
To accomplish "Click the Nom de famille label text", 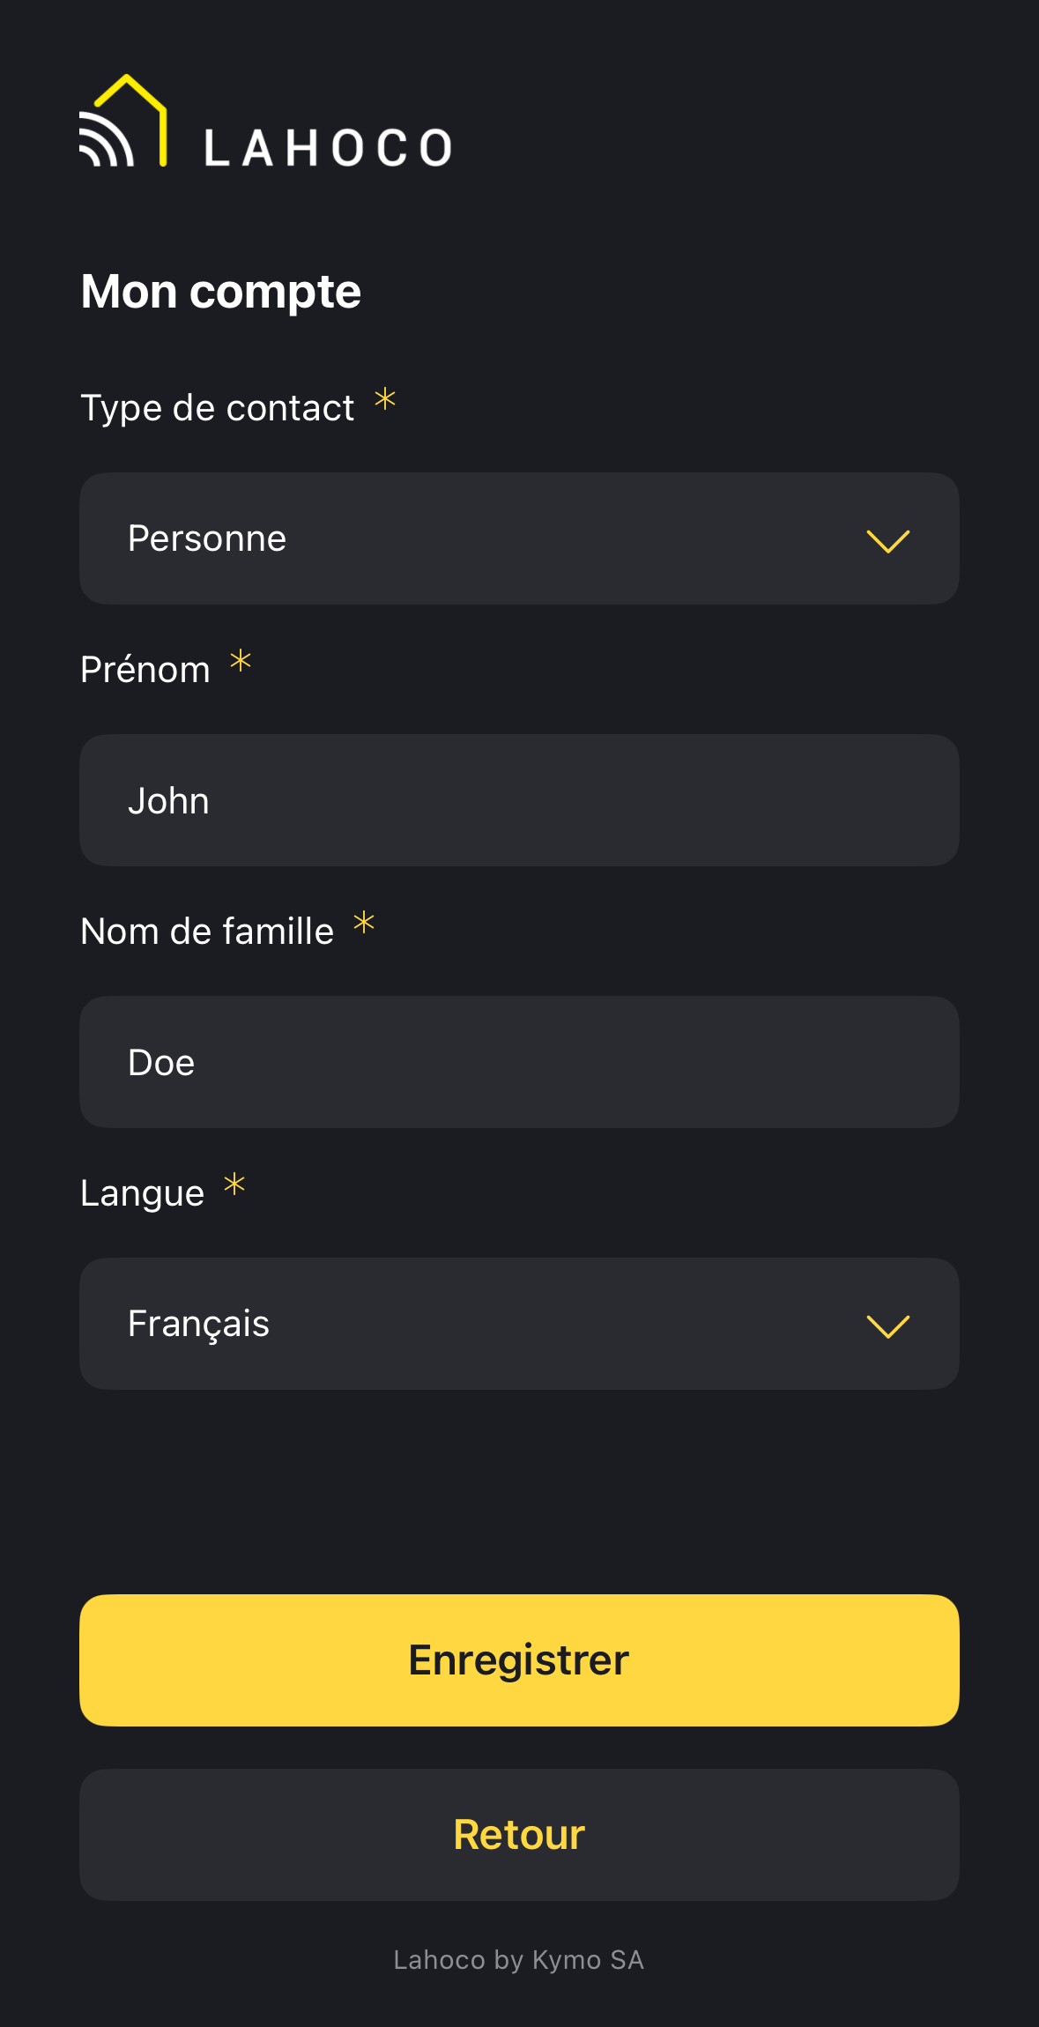I will tap(207, 932).
